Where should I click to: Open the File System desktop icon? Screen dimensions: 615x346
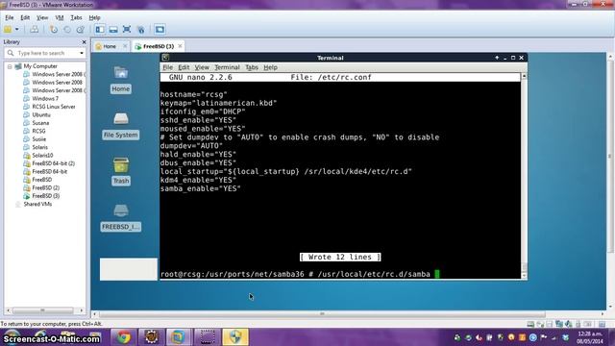tap(121, 126)
